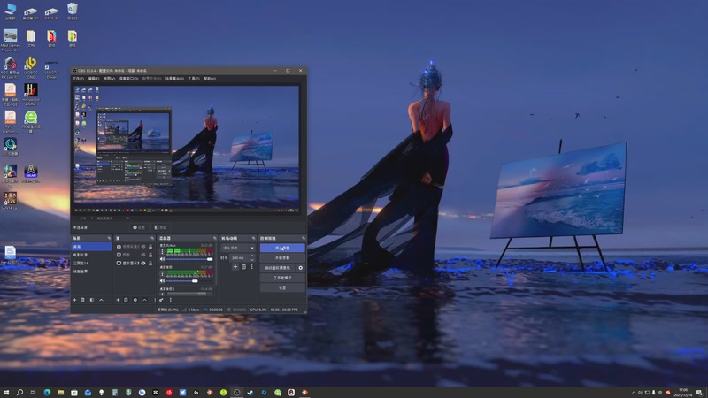Viewport: 708px width, 398px height.
Task: Open Recycle Bin desktop icon
Action: (73, 11)
